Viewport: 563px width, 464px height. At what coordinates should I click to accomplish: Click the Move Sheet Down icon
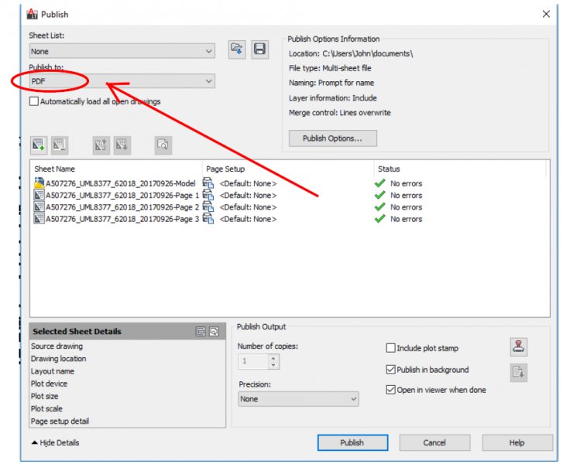tap(122, 145)
